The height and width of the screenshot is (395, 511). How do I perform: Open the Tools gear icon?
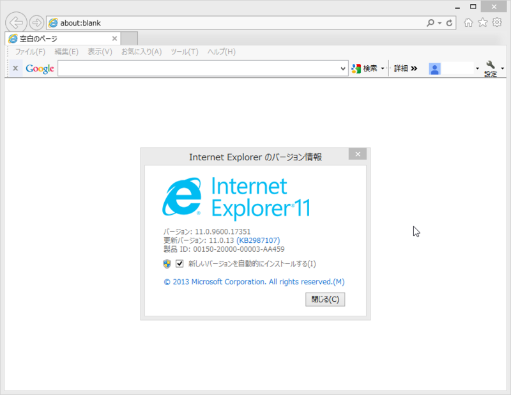pyautogui.click(x=497, y=22)
